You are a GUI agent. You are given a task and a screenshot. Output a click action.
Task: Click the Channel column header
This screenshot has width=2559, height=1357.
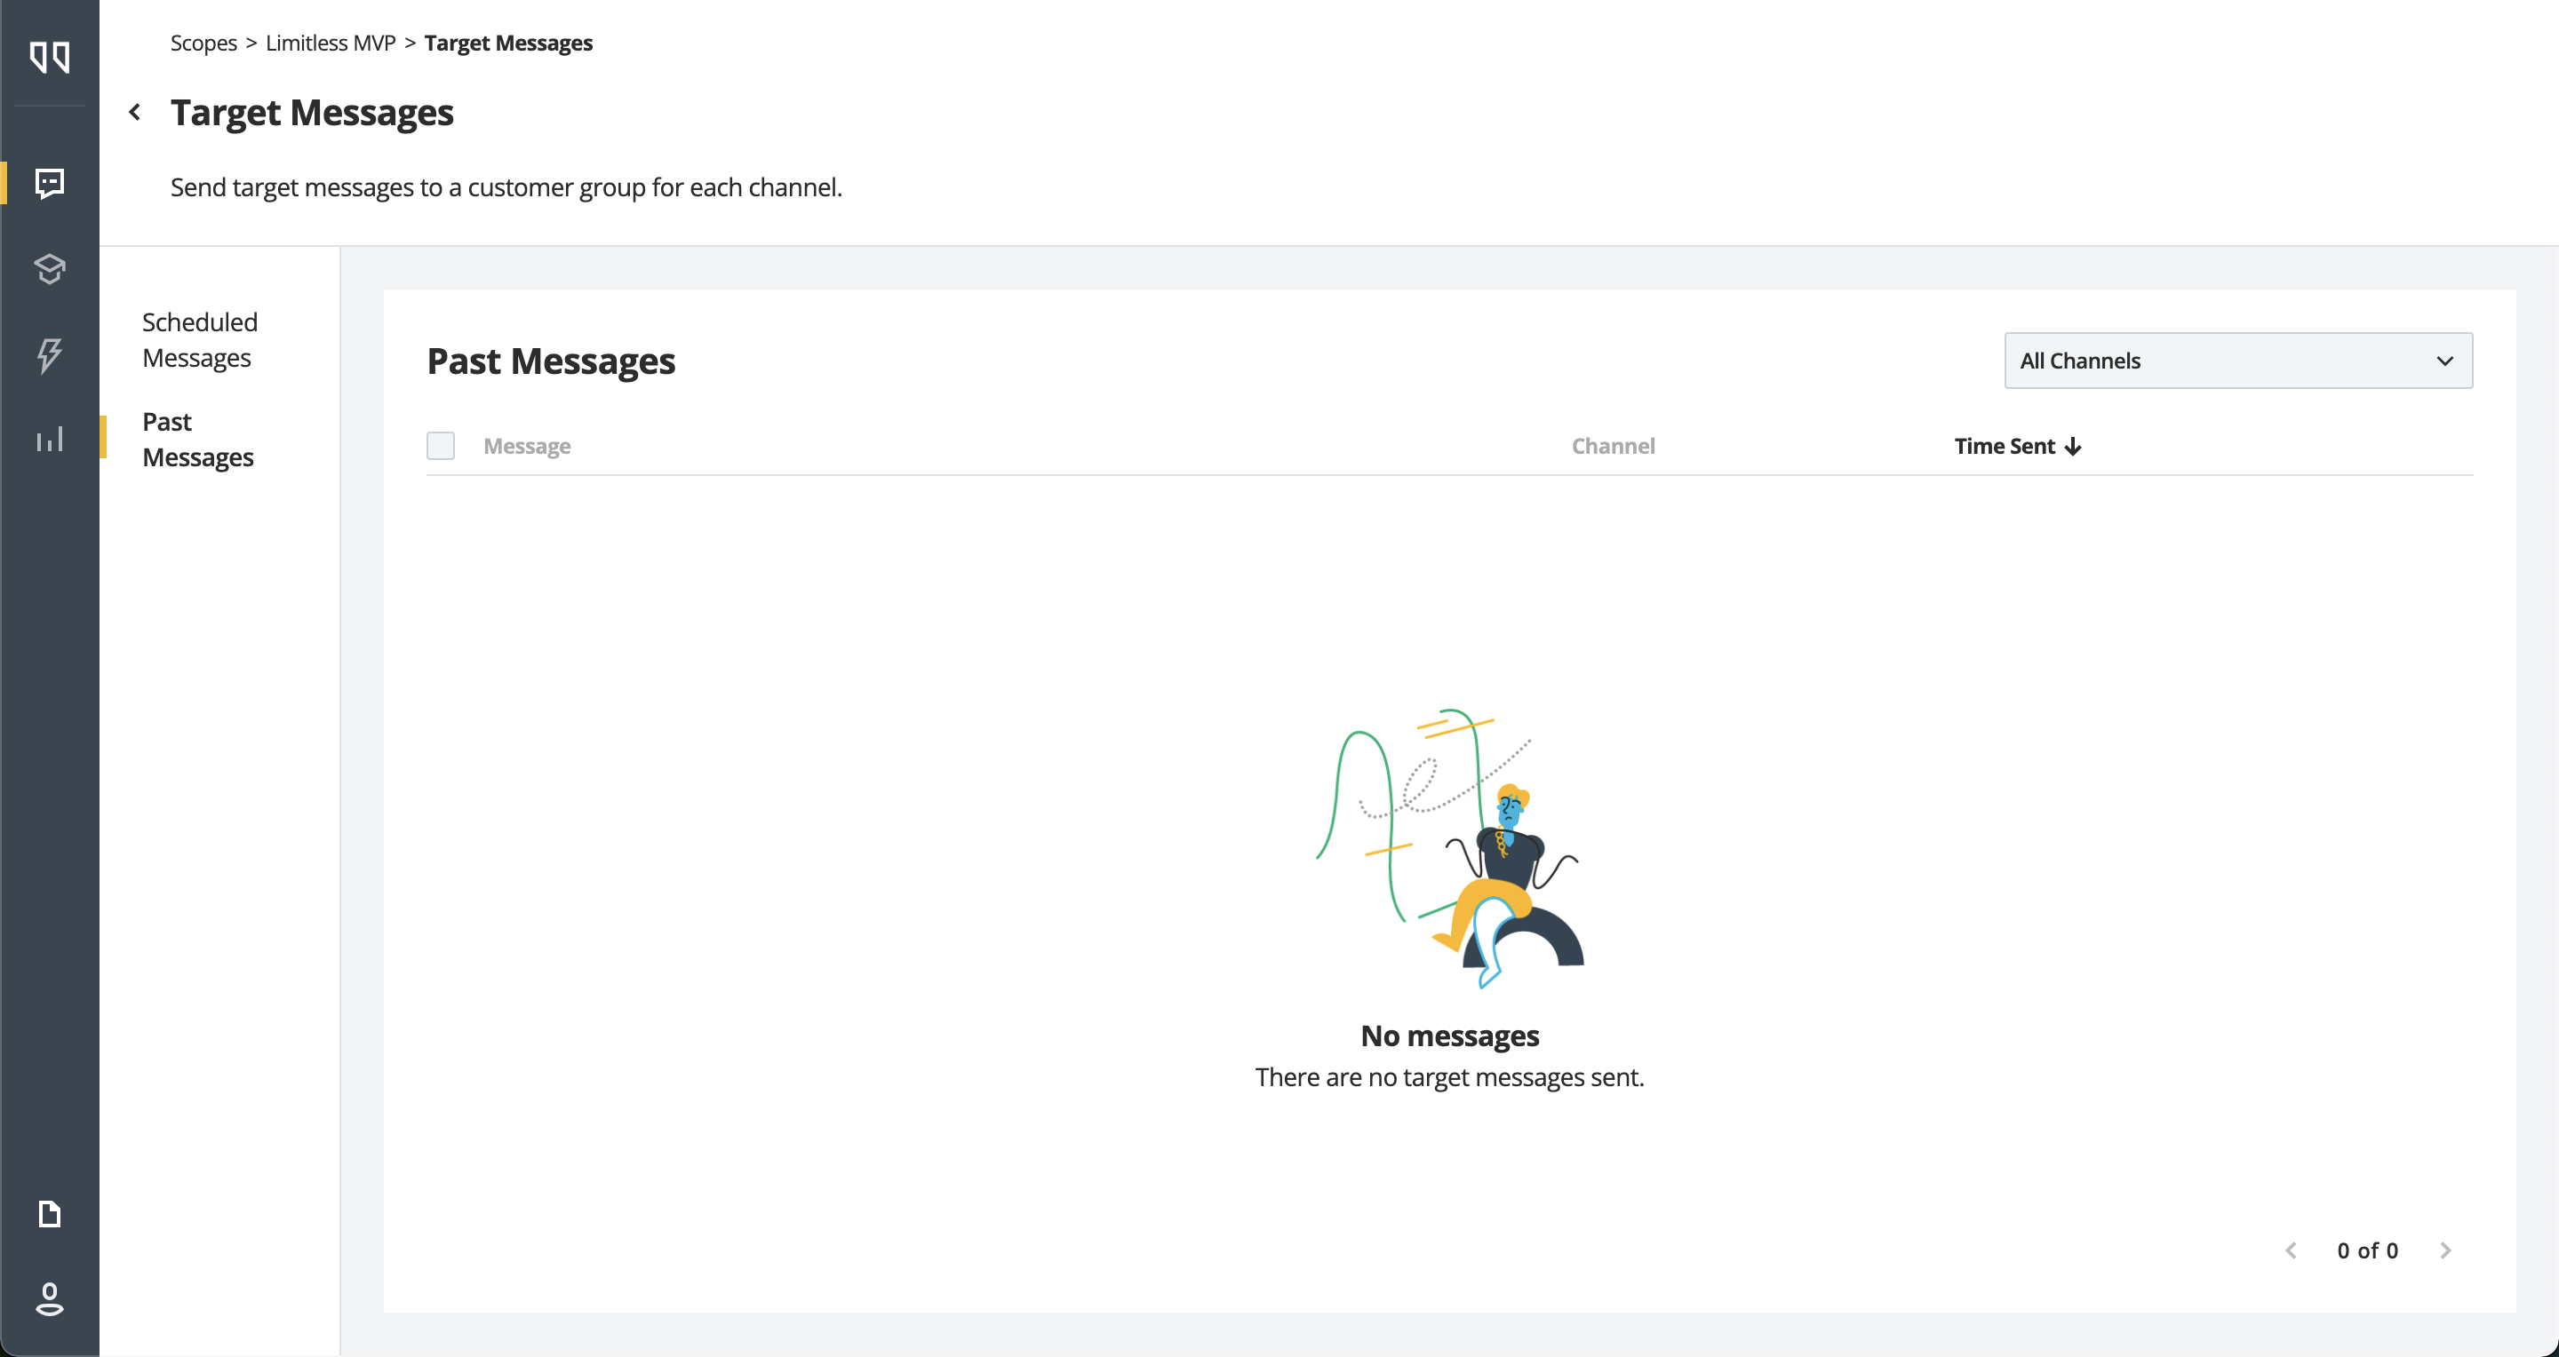[1613, 447]
